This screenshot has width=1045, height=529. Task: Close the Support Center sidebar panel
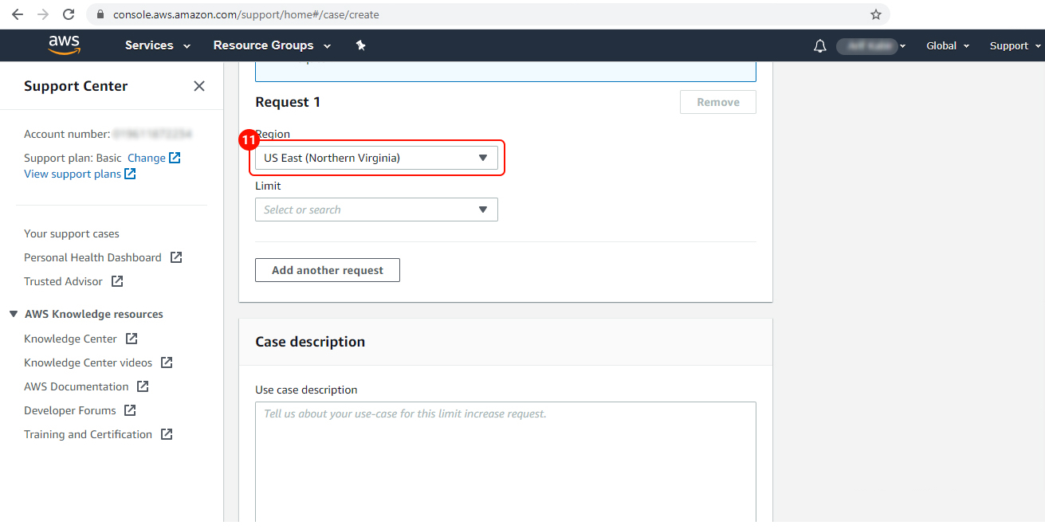click(x=199, y=86)
